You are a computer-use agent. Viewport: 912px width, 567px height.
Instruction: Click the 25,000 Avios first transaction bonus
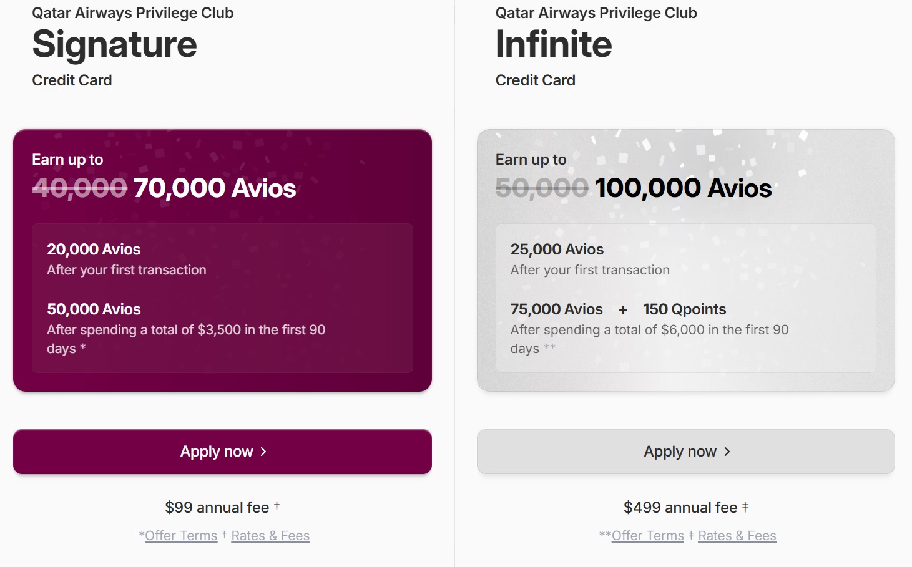pyautogui.click(x=557, y=250)
